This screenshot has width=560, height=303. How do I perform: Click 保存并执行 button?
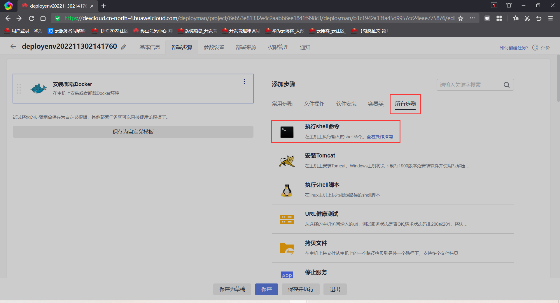coord(301,289)
